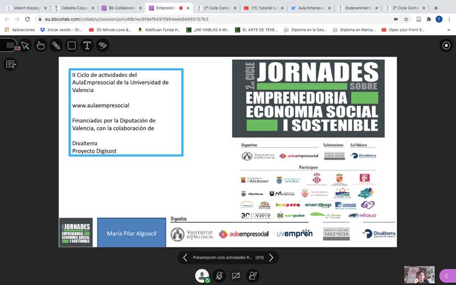Click the reader list icon in toolbar
The width and height of the screenshot is (456, 285).
(x=418, y=19)
